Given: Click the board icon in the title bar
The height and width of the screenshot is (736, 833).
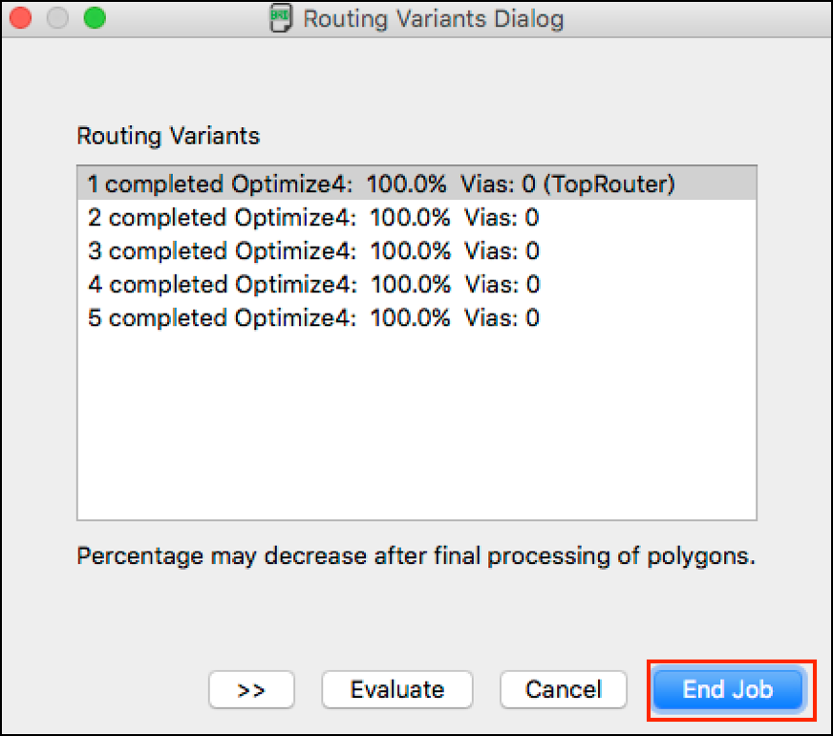Looking at the screenshot, I should pyautogui.click(x=281, y=18).
